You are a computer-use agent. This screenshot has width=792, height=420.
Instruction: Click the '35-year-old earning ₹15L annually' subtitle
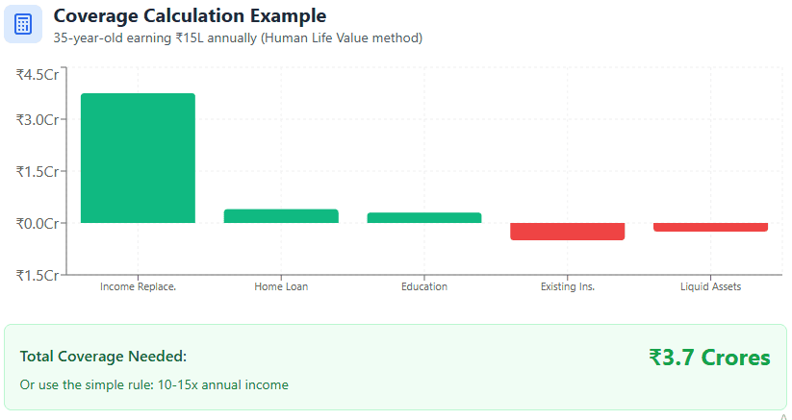click(238, 38)
